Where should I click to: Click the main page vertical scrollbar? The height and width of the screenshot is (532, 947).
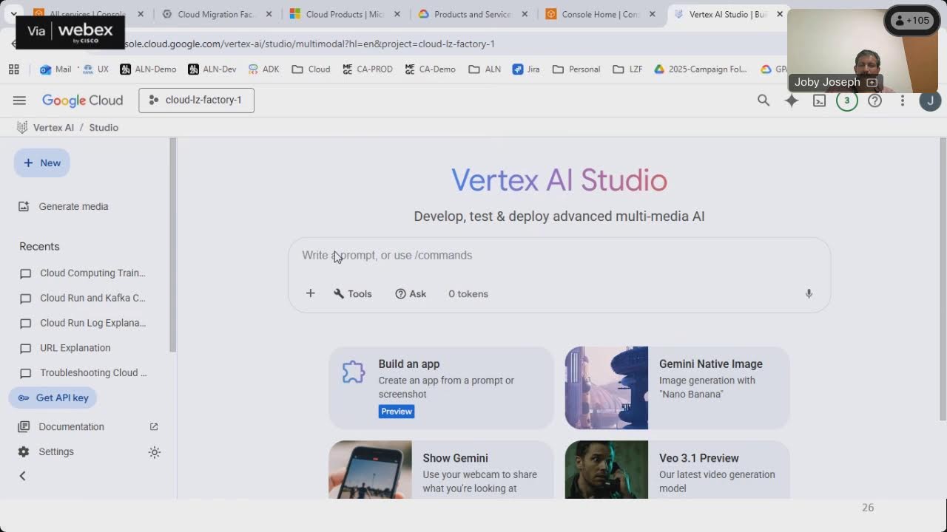[x=943, y=279]
